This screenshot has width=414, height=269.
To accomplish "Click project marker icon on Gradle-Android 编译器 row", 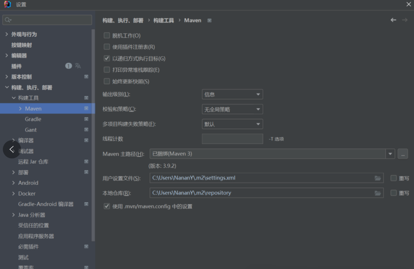I will tap(86, 204).
